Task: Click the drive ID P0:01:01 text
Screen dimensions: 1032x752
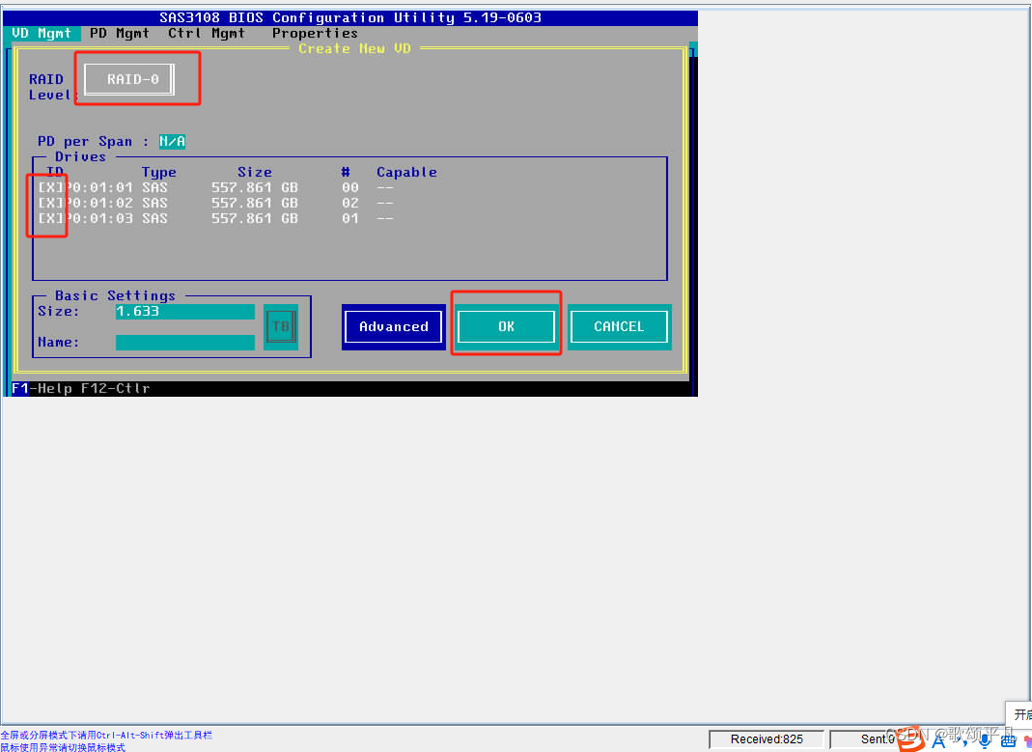Action: [x=98, y=187]
